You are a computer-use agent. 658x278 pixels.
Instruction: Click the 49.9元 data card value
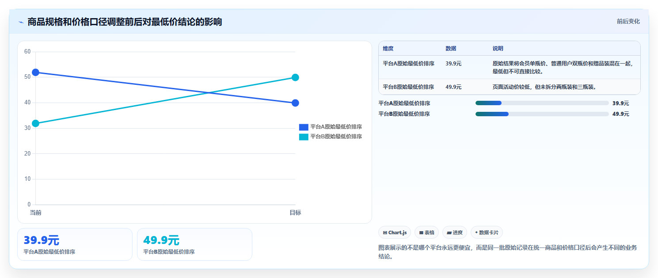161,240
